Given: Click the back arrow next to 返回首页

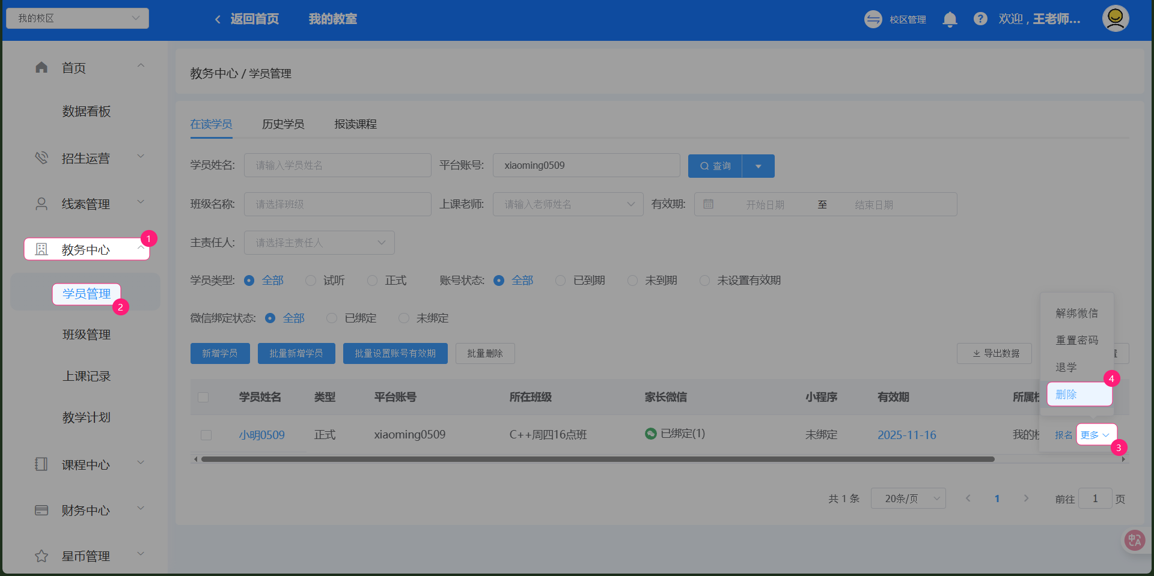Looking at the screenshot, I should pyautogui.click(x=218, y=19).
